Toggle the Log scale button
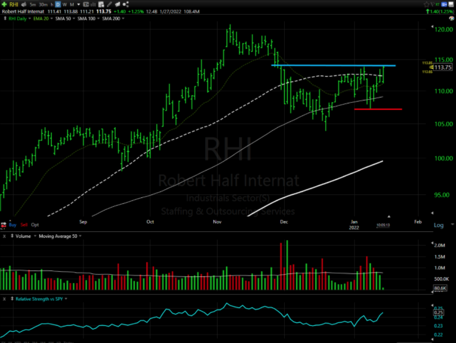Screen dimensions: 456x343 point(439,225)
